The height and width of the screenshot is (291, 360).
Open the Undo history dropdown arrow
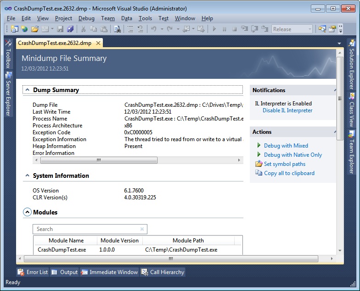pos(162,29)
